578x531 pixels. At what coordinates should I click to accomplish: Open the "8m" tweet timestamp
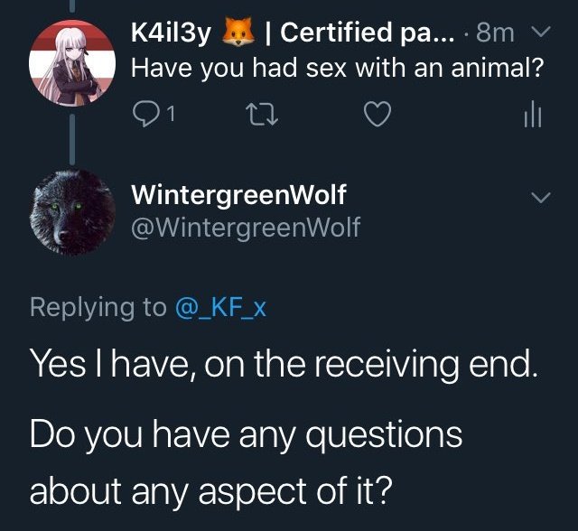tap(495, 33)
